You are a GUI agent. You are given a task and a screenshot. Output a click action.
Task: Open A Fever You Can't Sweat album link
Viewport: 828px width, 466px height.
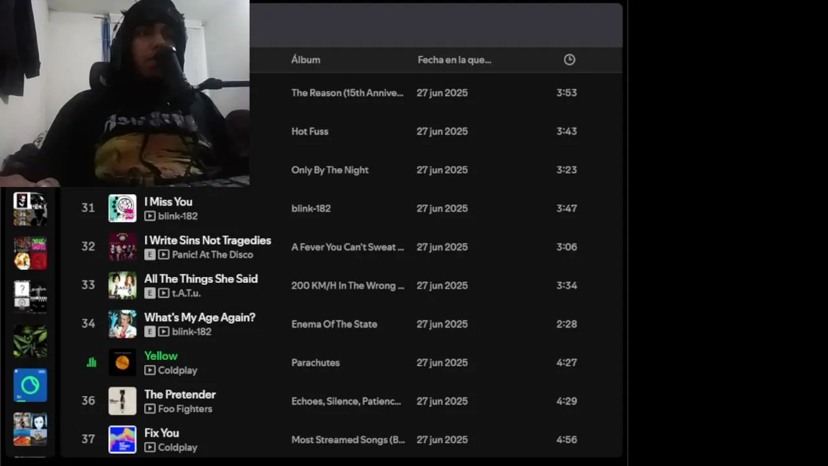[348, 247]
